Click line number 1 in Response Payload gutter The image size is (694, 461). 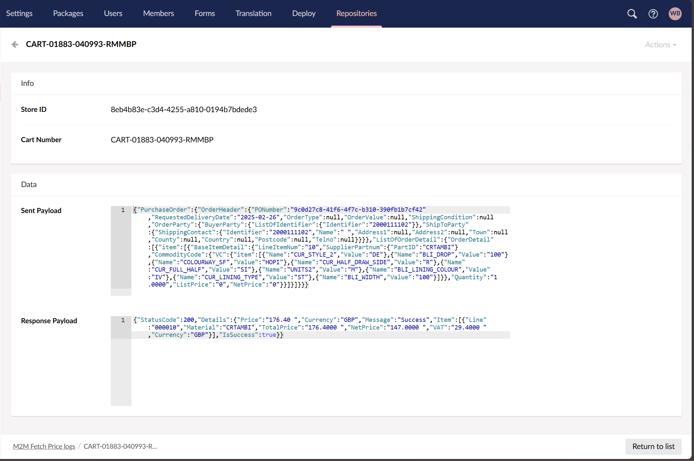[123, 320]
